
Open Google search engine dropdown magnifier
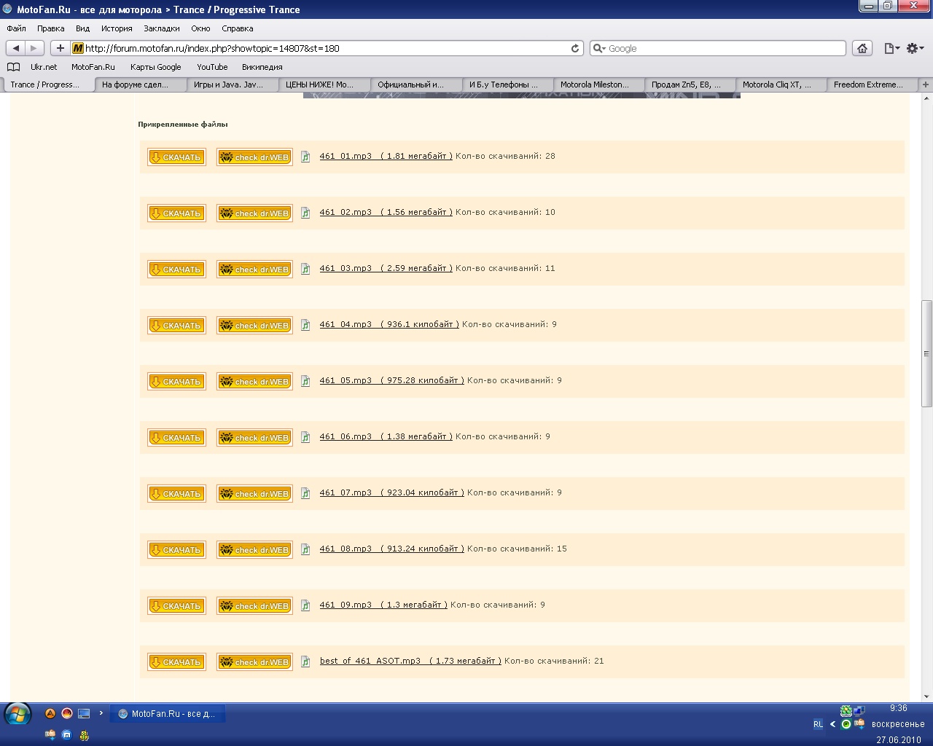pyautogui.click(x=599, y=48)
